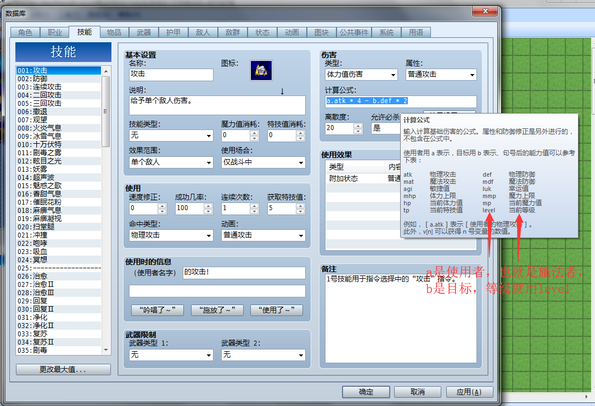The image size is (595, 406).
Task: Insert the “使用了～” message template
Action: [277, 310]
